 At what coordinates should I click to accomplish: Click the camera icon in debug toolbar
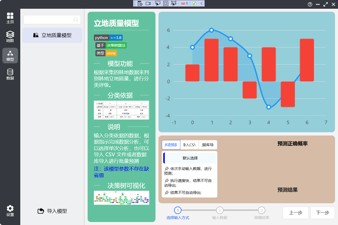pyautogui.click(x=148, y=3)
